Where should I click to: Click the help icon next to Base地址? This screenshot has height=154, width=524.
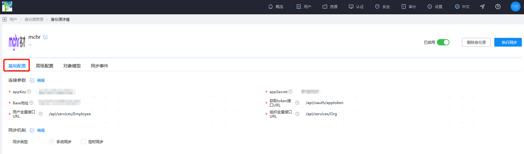pos(31,103)
